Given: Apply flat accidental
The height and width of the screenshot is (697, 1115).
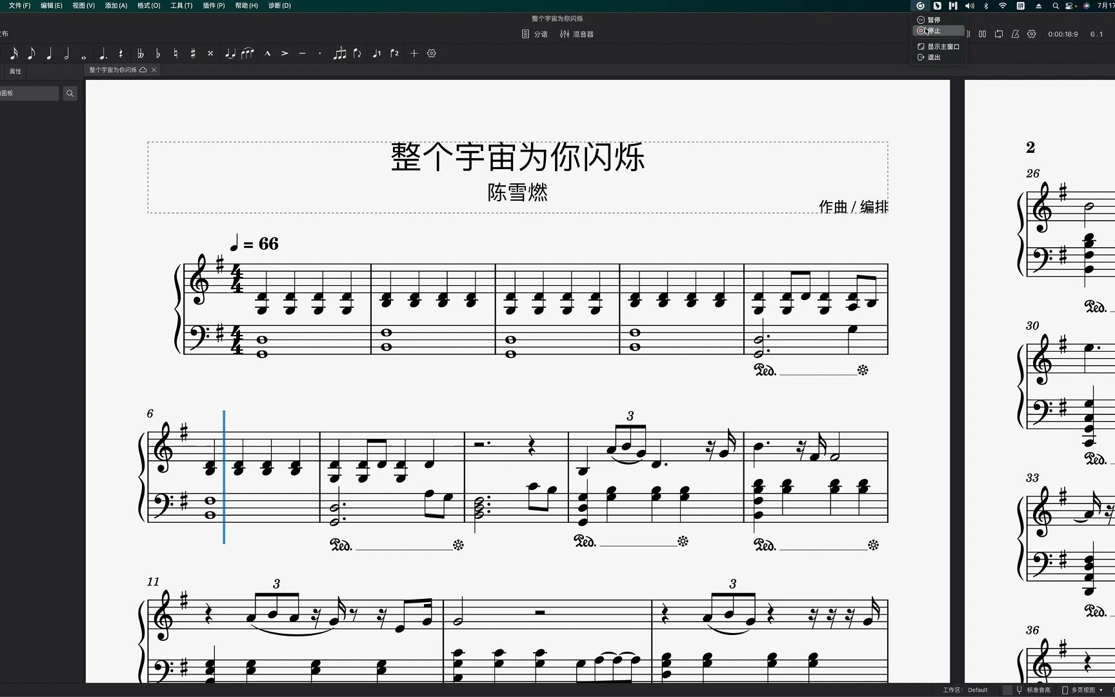Looking at the screenshot, I should click(158, 54).
